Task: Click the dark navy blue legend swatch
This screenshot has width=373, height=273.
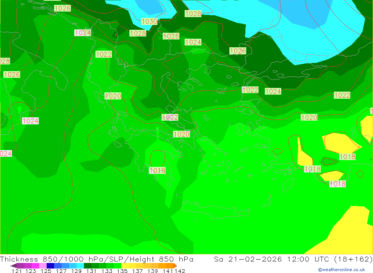Action: (x=50, y=266)
